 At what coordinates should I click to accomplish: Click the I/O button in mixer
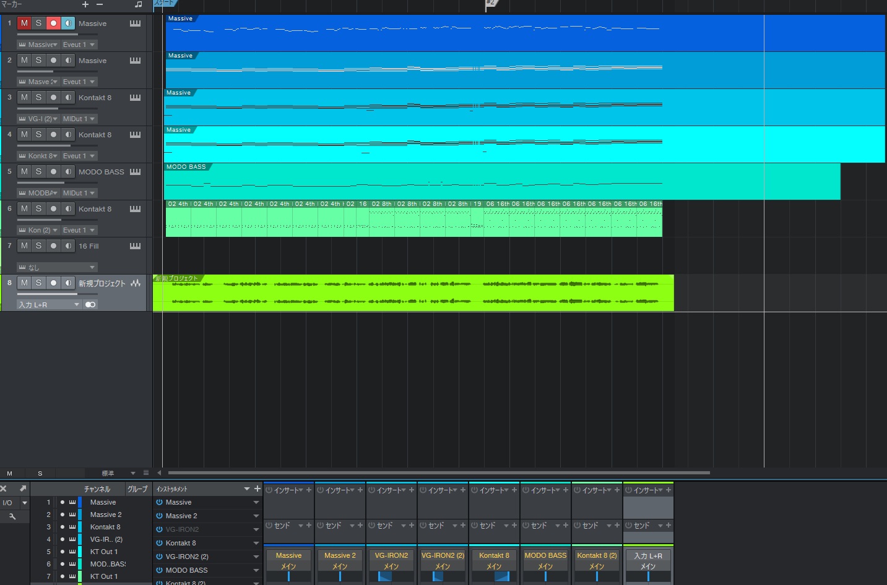(x=7, y=503)
